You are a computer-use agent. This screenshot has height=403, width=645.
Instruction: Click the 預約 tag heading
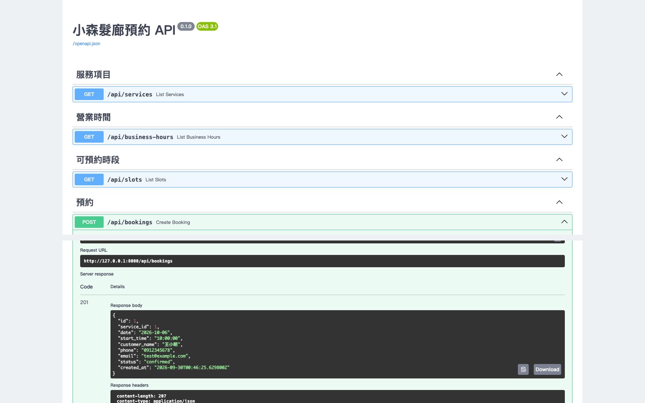point(85,203)
